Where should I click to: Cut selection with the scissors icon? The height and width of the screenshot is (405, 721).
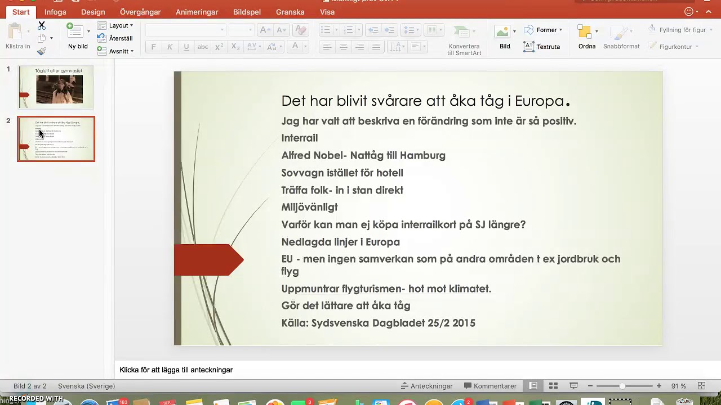click(42, 25)
